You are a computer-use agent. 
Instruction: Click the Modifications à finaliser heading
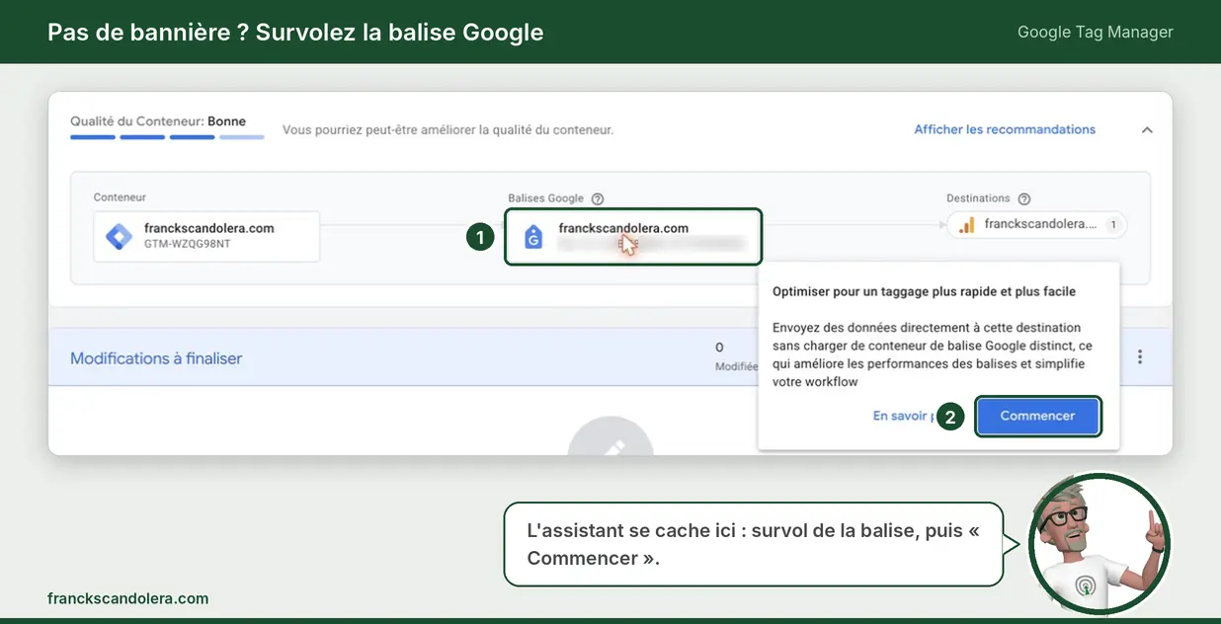click(x=156, y=358)
